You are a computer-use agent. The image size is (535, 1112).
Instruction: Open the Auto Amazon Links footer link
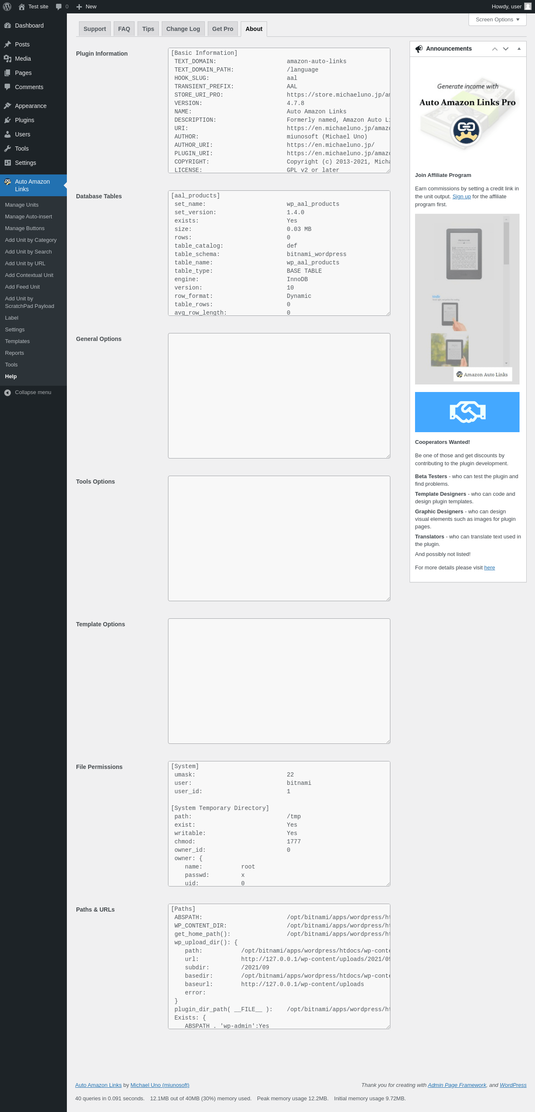point(98,1085)
